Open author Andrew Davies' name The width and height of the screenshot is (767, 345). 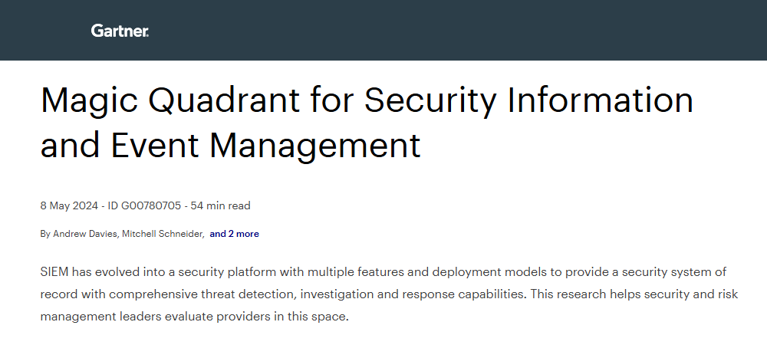[x=84, y=234]
